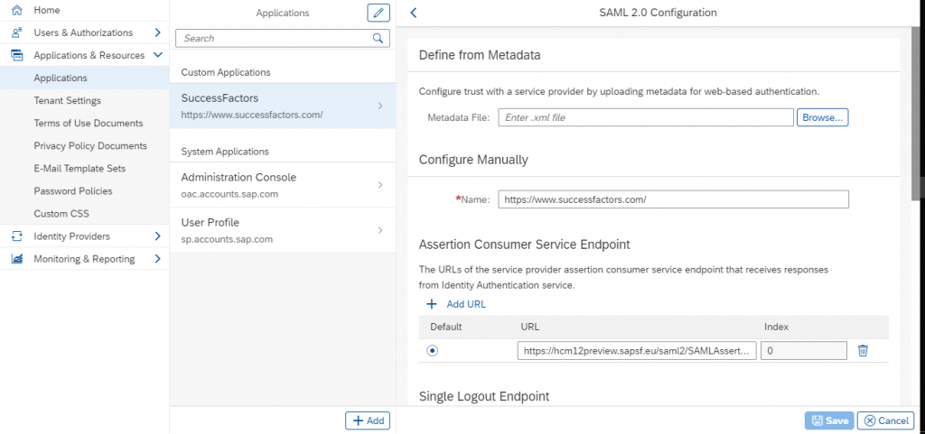The width and height of the screenshot is (925, 434).
Task: Click the 'Single Logout Endpoint' heading
Action: click(484, 396)
